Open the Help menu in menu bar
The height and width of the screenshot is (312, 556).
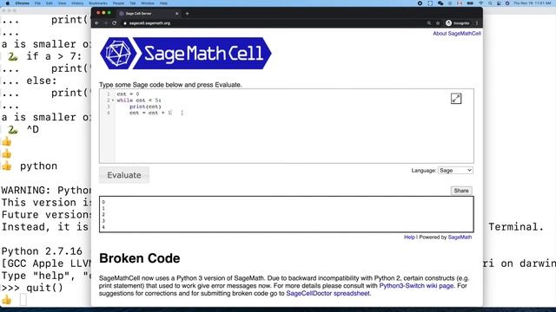163,3
